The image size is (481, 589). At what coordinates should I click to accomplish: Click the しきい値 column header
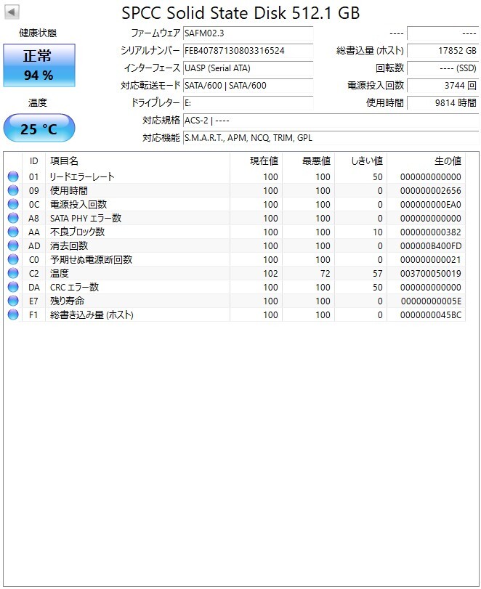tap(360, 161)
